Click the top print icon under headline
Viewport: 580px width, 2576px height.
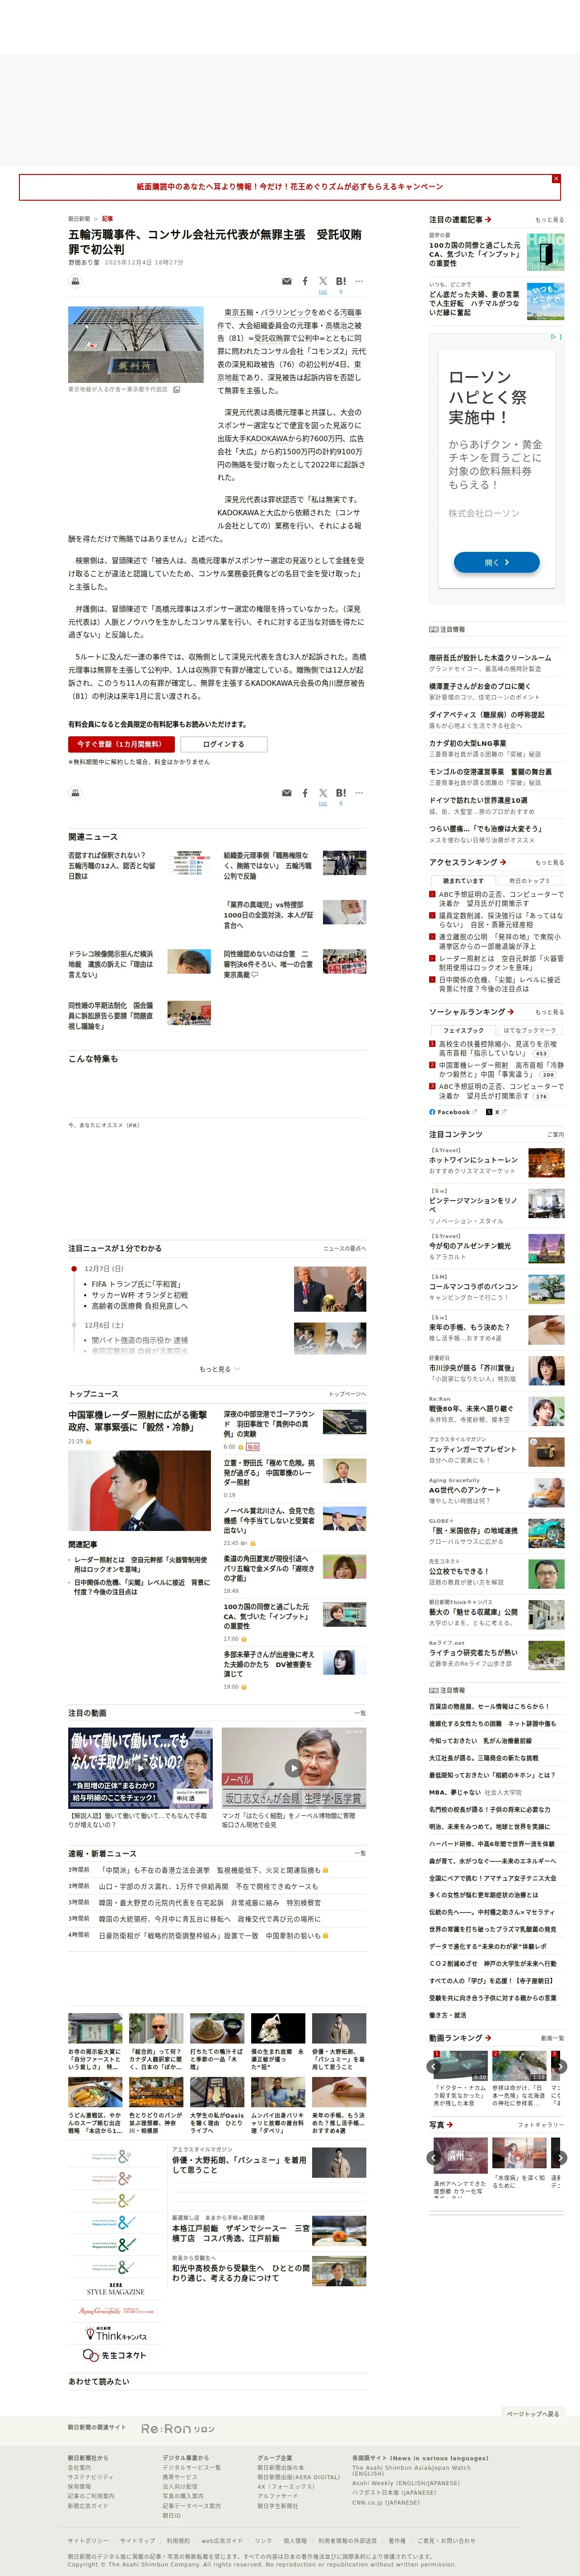click(75, 281)
